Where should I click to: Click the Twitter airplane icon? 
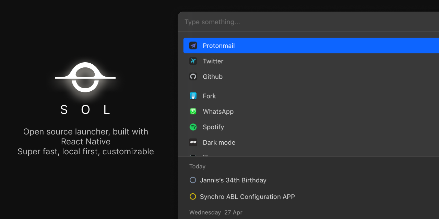(x=193, y=61)
